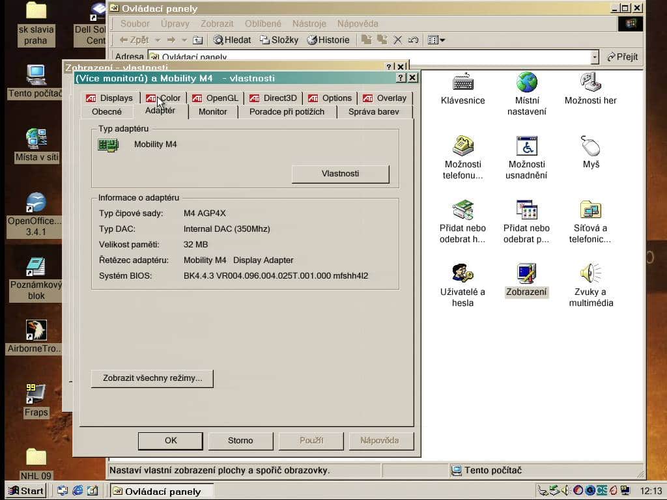667x500 pixels.
Task: Switch to the Options tab
Action: coord(330,98)
